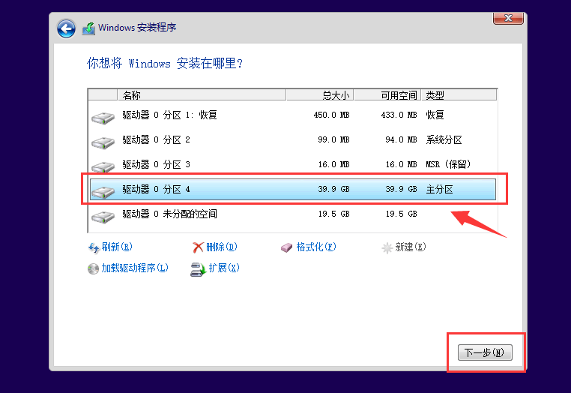Click the refresh arrows icon
This screenshot has width=571, height=393.
[94, 248]
